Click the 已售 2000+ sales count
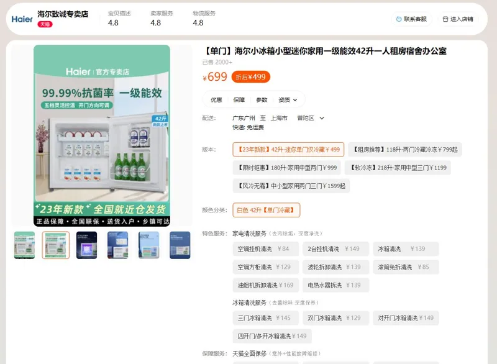The height and width of the screenshot is (364, 497). click(x=217, y=62)
